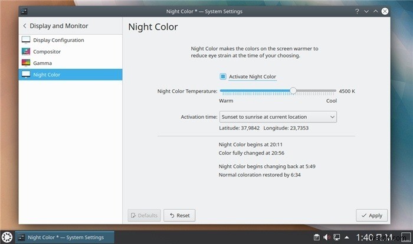Viewport: 413px width, 244px height.
Task: Click the System Settings title bar icon
Action: 24,11
